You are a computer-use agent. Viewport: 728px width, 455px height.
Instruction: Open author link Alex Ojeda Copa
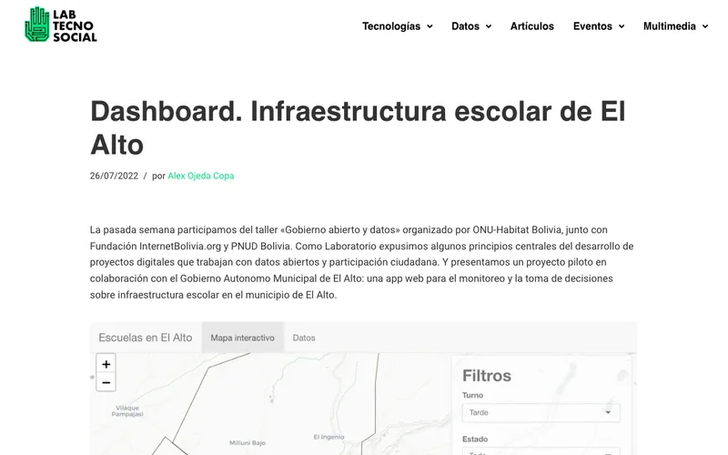point(200,176)
